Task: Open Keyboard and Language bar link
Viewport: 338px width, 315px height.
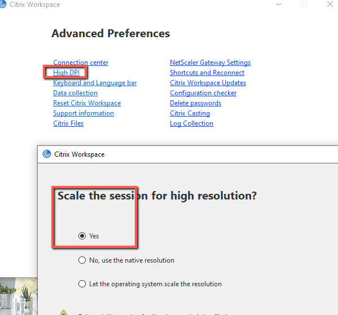Action: [x=95, y=83]
